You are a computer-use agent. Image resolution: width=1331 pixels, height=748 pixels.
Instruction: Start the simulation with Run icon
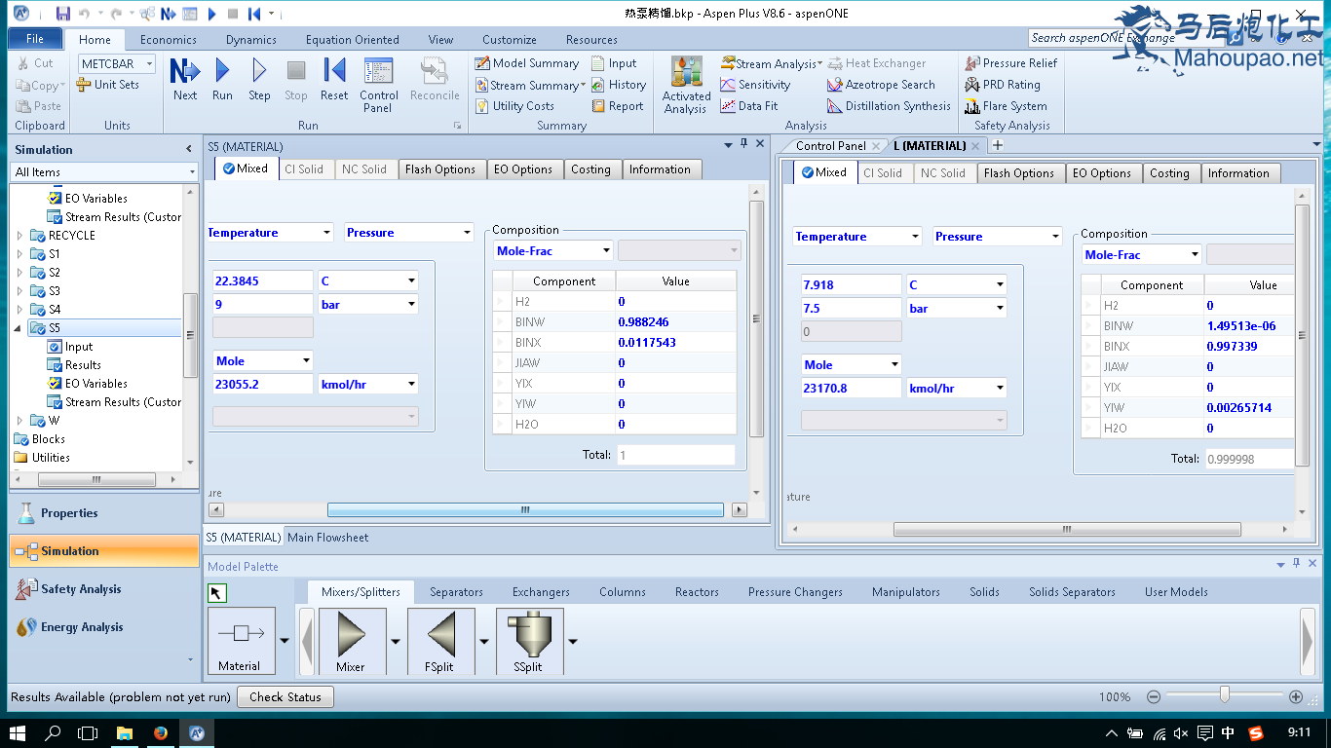point(222,80)
